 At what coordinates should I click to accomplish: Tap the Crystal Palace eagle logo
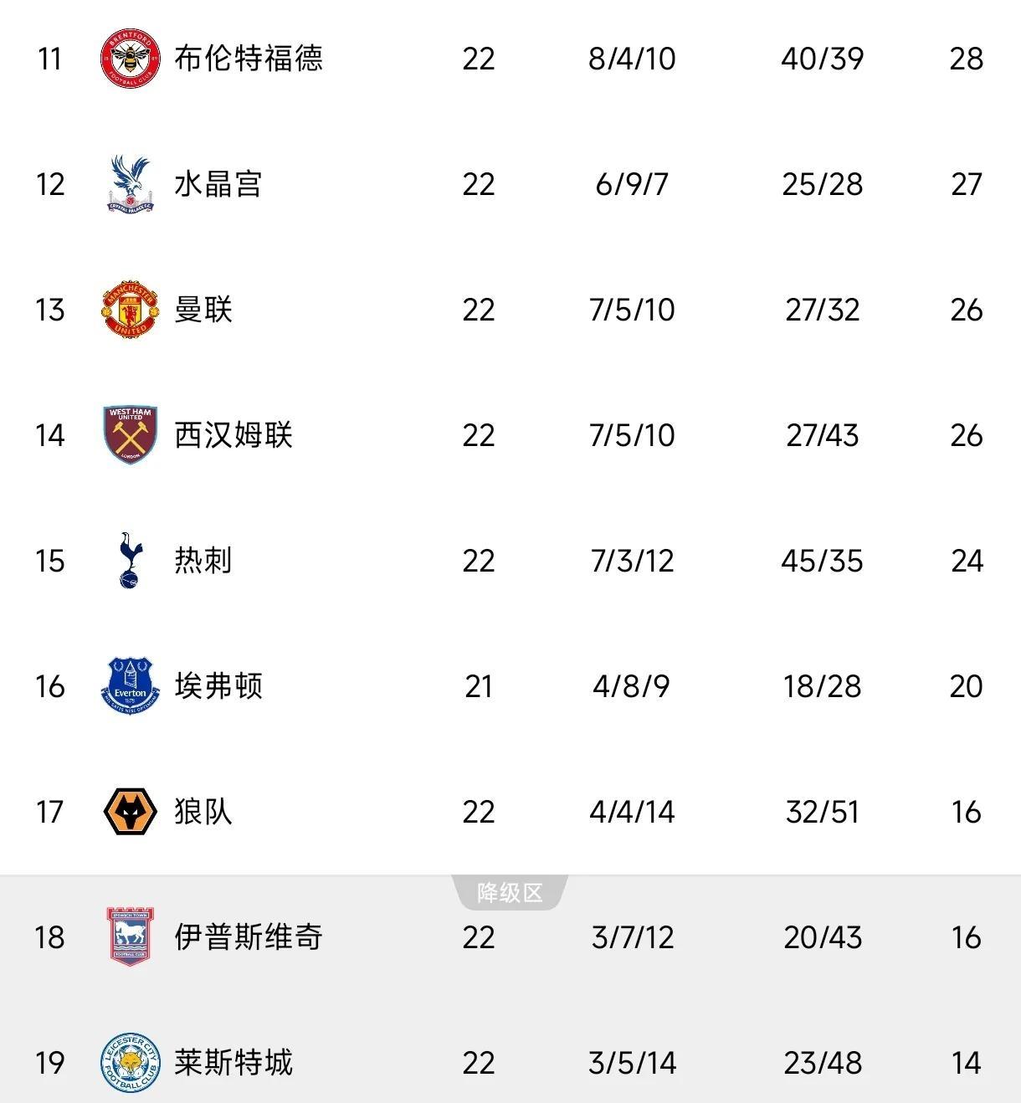click(x=130, y=184)
